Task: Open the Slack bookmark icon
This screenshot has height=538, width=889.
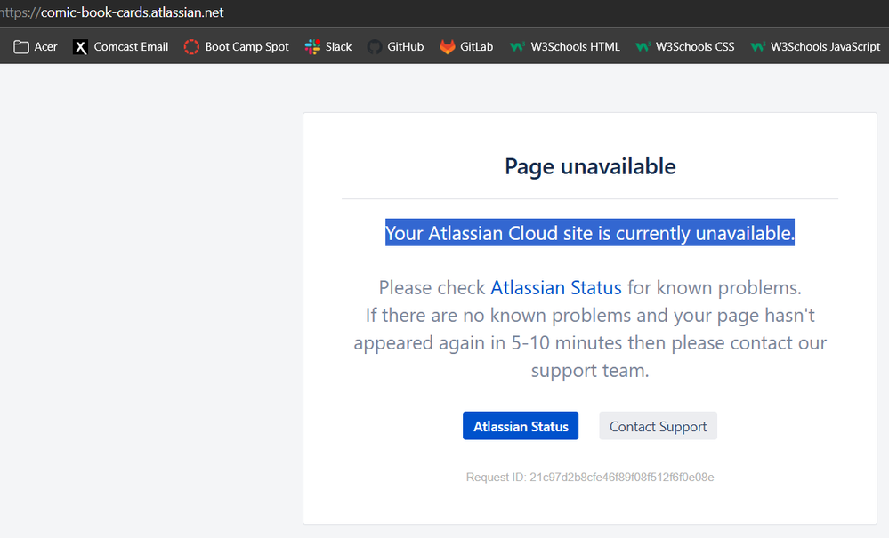Action: point(312,46)
